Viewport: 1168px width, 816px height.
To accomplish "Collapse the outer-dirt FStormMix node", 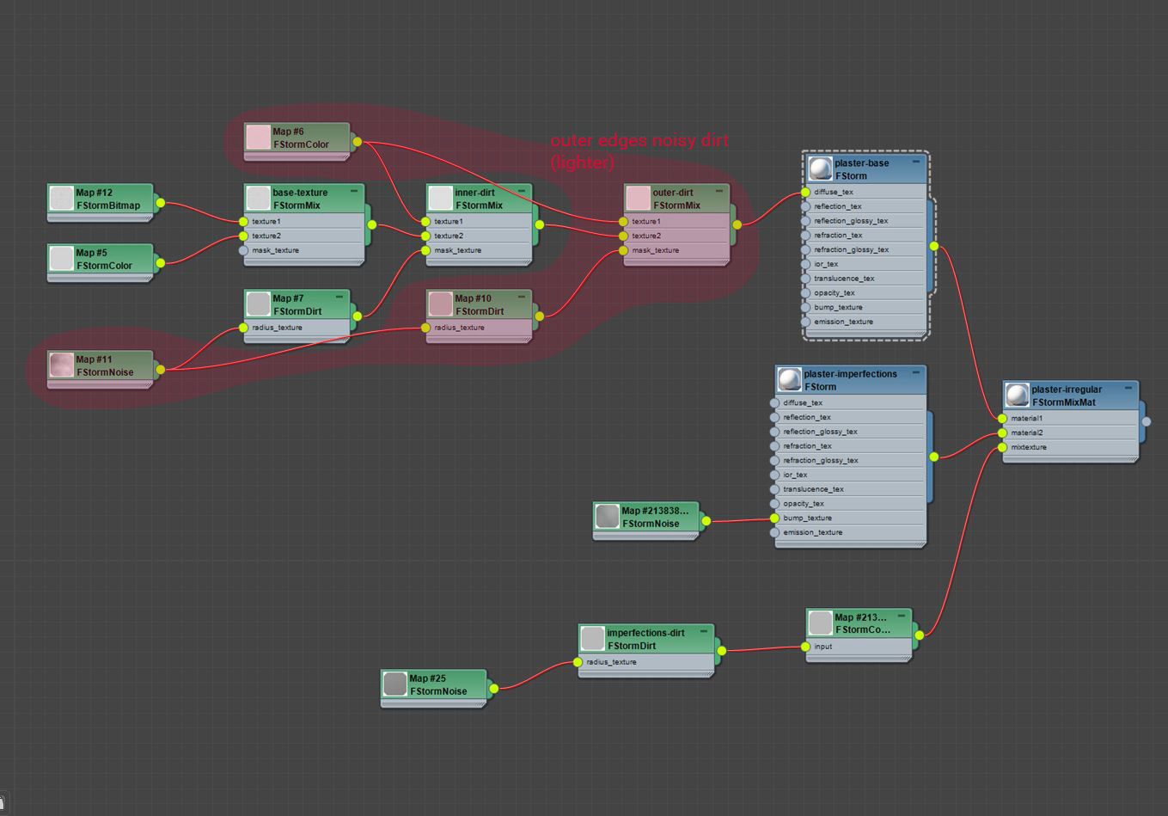I will (x=719, y=191).
